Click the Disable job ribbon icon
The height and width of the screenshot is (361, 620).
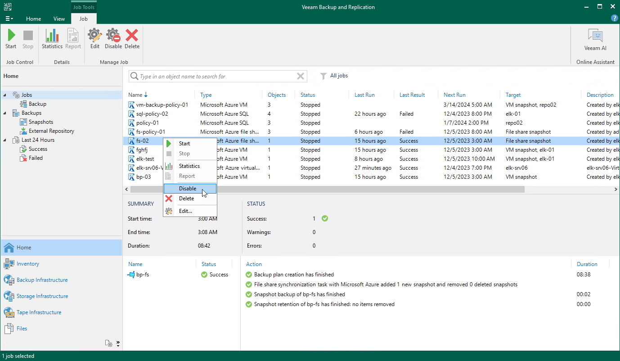[x=113, y=39]
